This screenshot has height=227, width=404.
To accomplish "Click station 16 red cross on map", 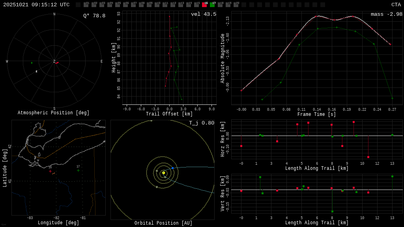I will 50,171.
